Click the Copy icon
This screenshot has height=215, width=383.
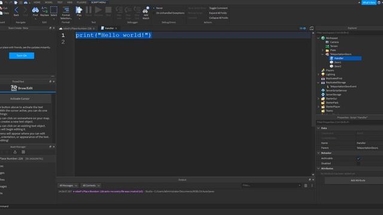tap(4, 13)
